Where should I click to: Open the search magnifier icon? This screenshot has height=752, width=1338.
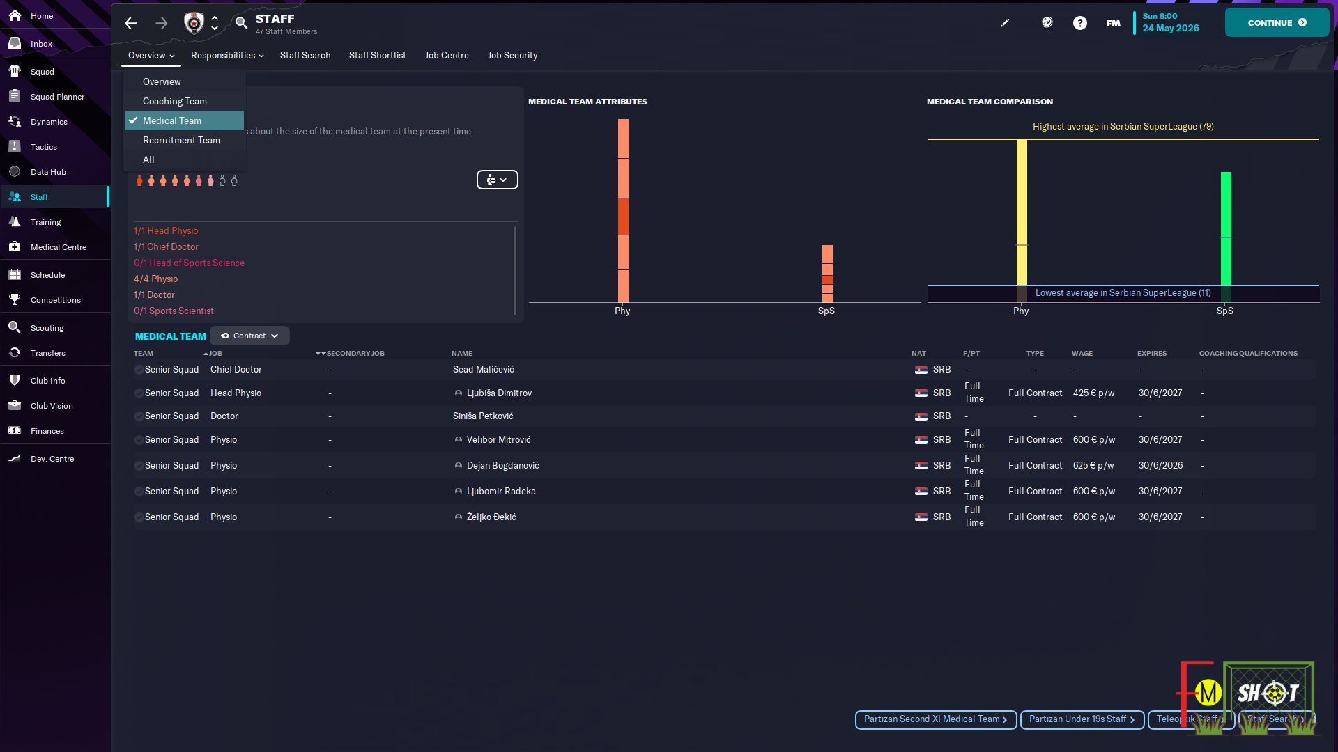coord(241,23)
